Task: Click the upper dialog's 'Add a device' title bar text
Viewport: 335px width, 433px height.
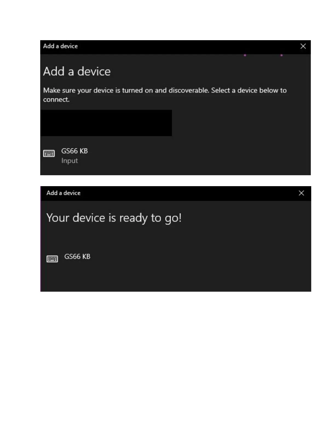Action: coord(60,46)
